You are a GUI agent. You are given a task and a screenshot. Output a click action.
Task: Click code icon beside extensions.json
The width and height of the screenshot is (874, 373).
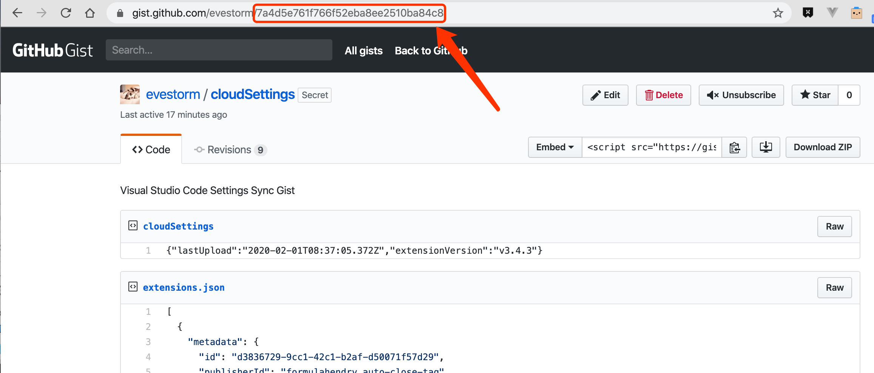tap(133, 287)
